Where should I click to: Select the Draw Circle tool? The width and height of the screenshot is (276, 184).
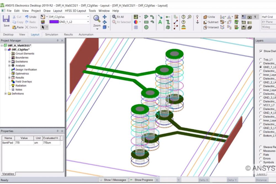(146, 27)
